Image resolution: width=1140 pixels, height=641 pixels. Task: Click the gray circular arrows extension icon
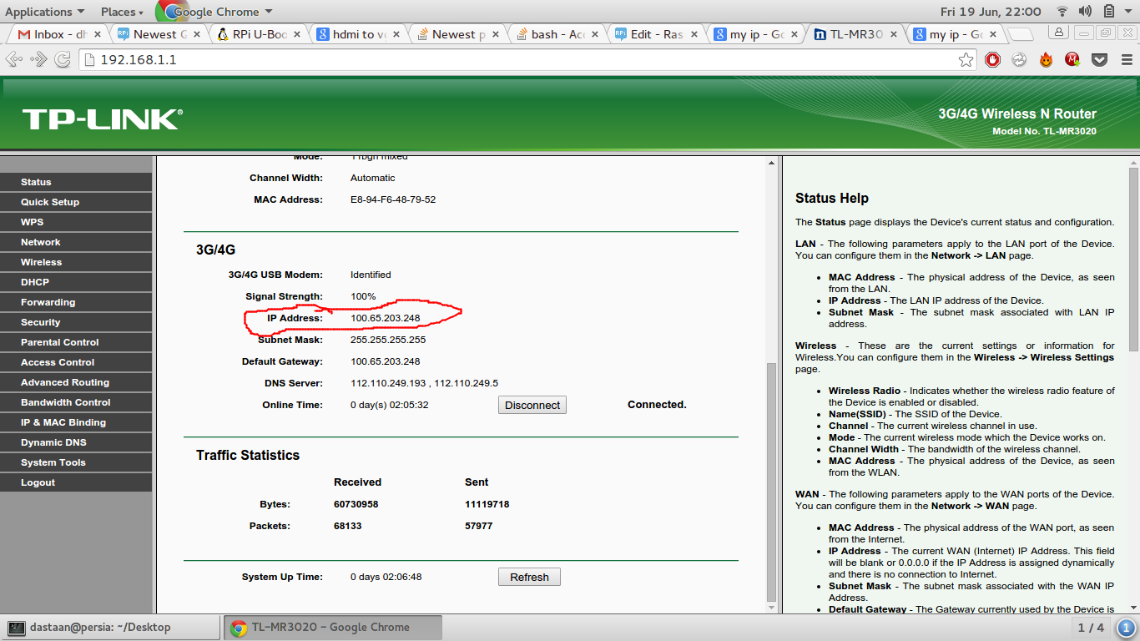tap(1019, 59)
